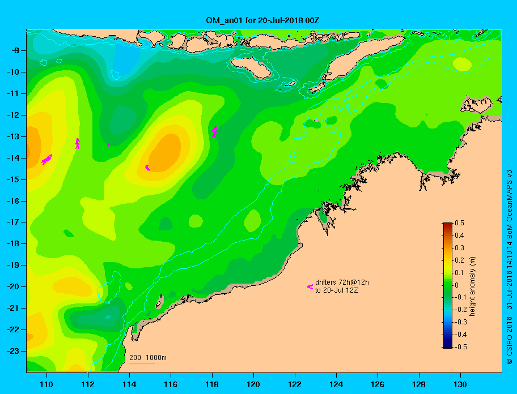This screenshot has height=394, width=517.
Task: Click the small magenta drifter near 113E
Action: point(108,145)
